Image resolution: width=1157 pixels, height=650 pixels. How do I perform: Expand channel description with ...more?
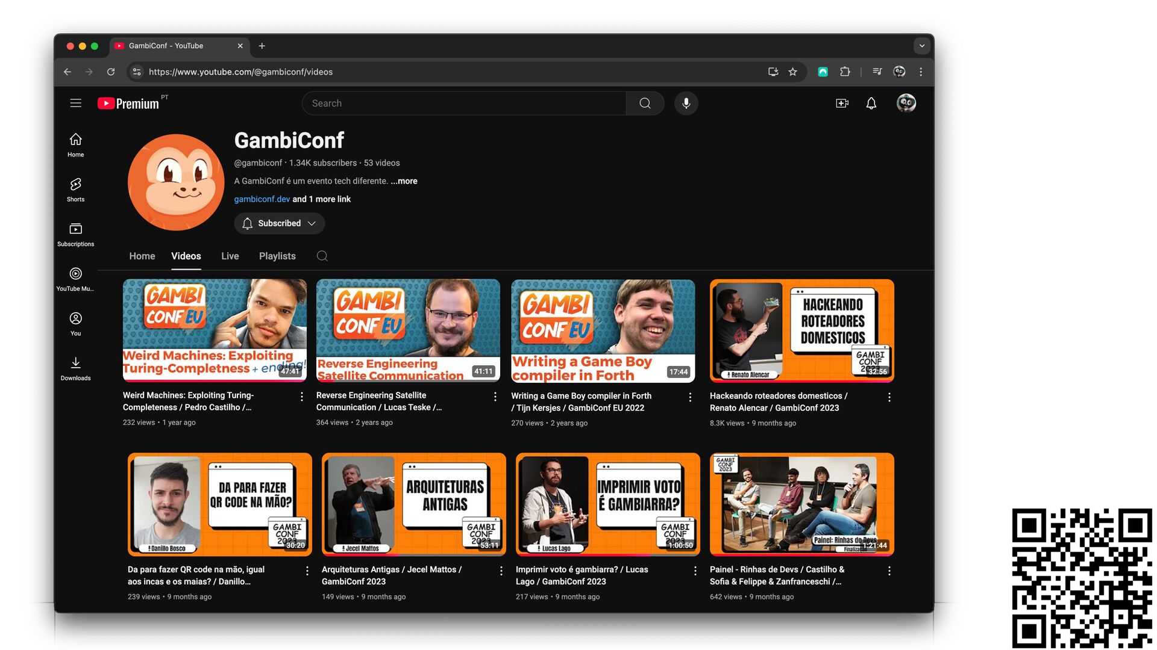click(404, 181)
